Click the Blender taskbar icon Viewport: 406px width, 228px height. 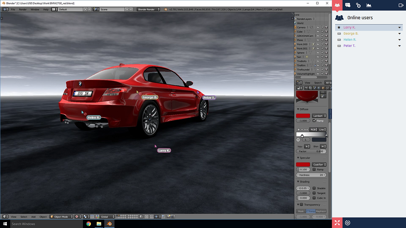(x=109, y=224)
